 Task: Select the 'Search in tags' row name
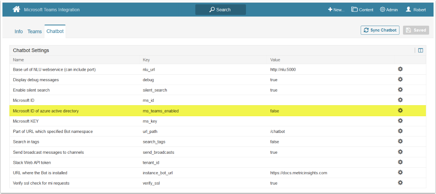(26, 142)
